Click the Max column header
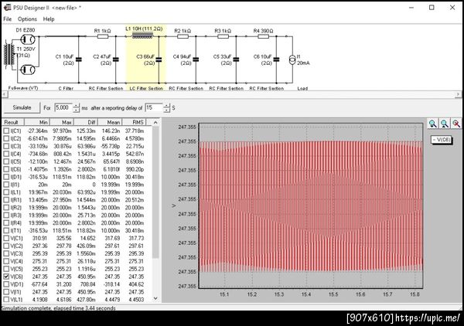 (x=62, y=122)
